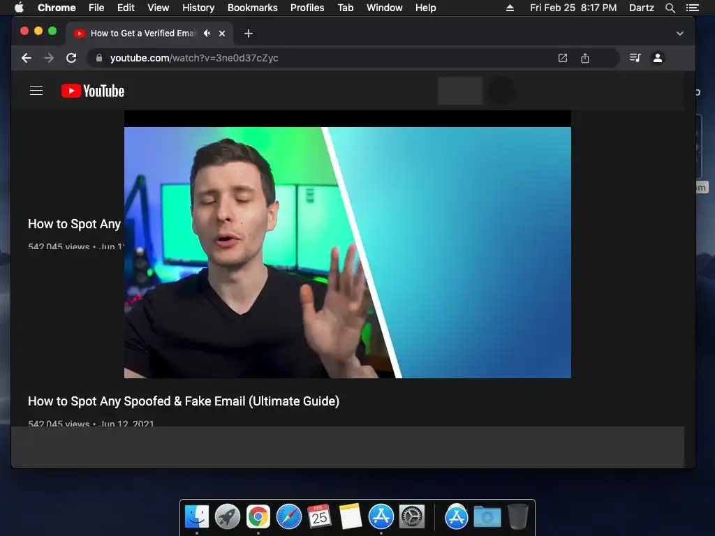
Task: Select the video title 'How to Spot Any Spoofed & Fake Email'
Action: pyautogui.click(x=184, y=401)
